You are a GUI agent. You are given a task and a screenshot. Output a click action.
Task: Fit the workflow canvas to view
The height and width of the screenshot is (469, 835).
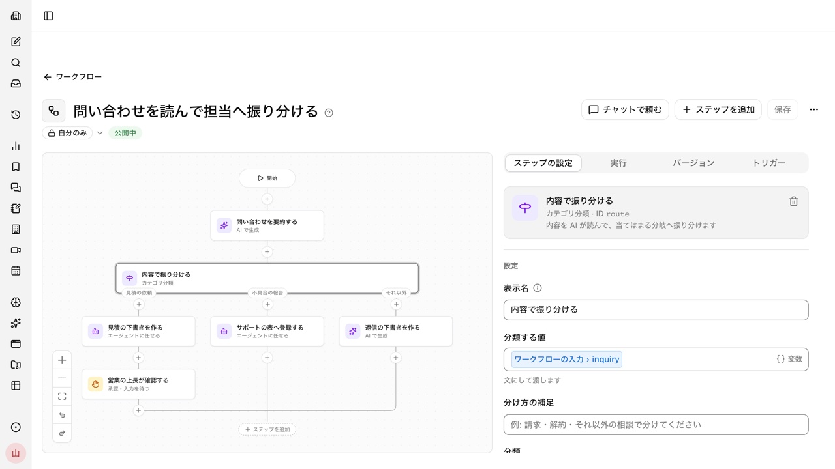[62, 397]
